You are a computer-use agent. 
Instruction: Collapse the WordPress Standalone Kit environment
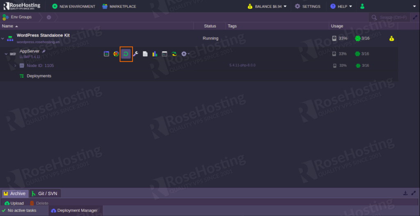click(3, 39)
